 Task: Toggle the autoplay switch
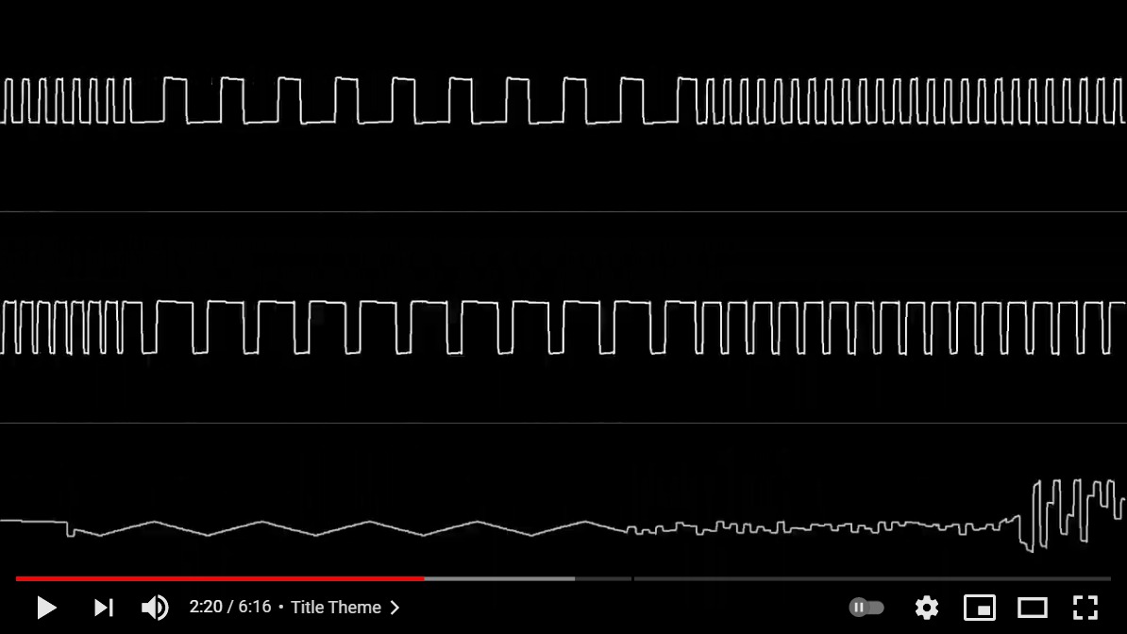point(866,608)
